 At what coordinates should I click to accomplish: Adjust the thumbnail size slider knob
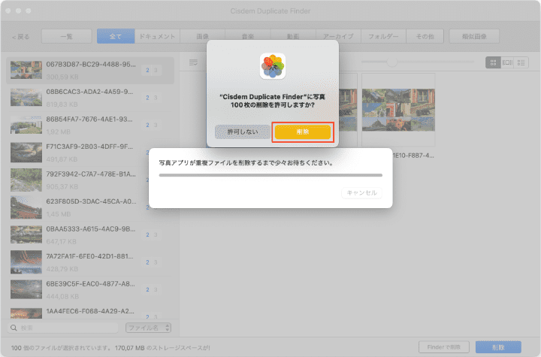click(391, 62)
